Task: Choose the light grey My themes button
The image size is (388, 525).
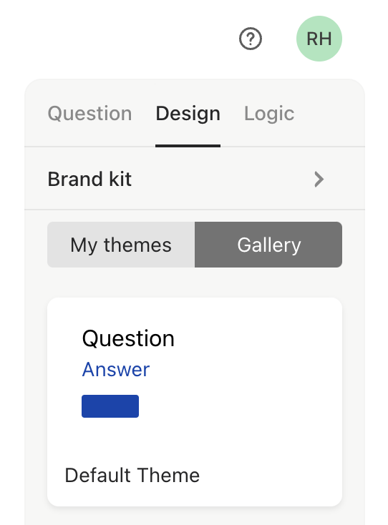Action: pyautogui.click(x=121, y=245)
